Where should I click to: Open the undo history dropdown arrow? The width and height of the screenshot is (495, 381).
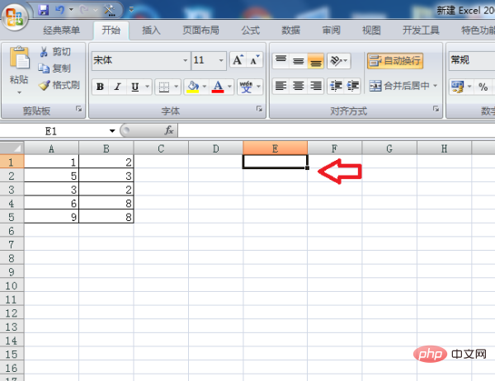(71, 10)
